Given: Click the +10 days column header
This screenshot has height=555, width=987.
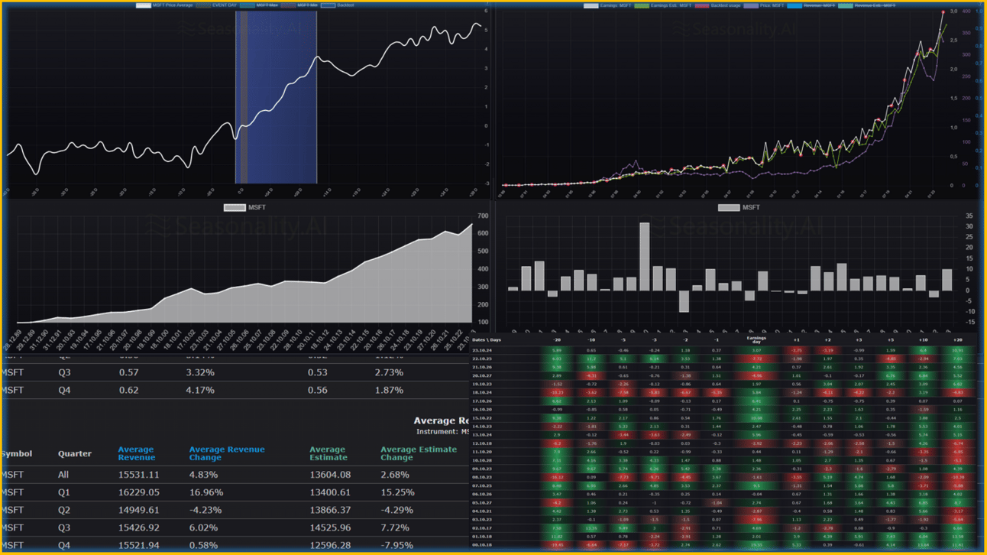Looking at the screenshot, I should pyautogui.click(x=924, y=339).
